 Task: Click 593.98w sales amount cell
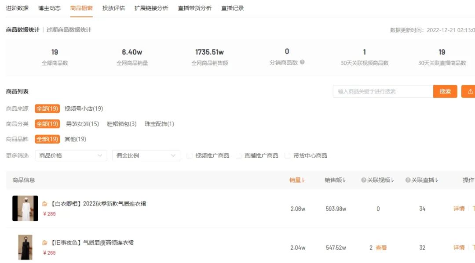[x=336, y=209]
